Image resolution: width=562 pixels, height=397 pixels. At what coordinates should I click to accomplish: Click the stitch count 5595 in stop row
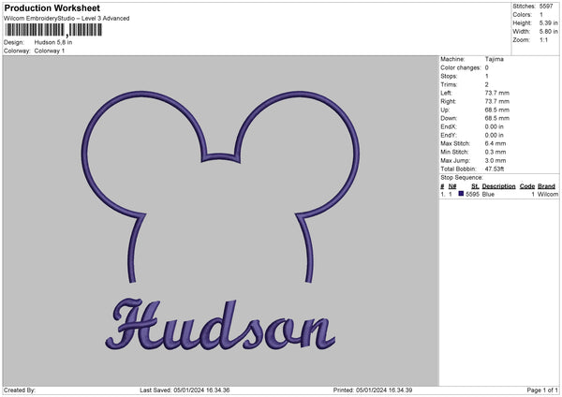pos(472,194)
